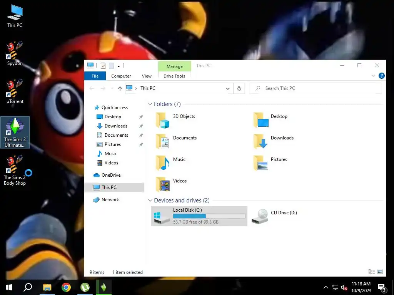Screen dimensions: 394x295
Task: Select Local Disk (C:) drive
Action: tap(199, 216)
